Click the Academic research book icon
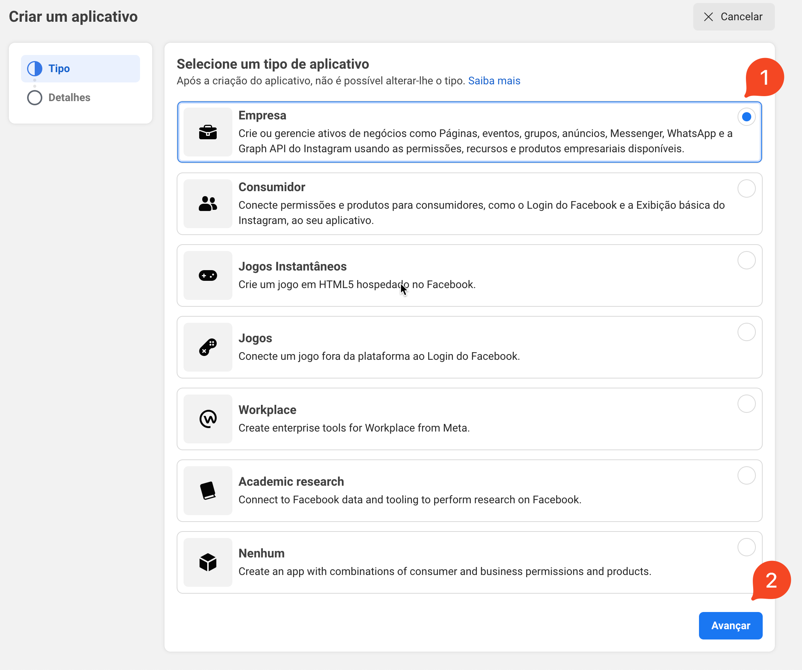Screen dimensions: 802x670 click(x=208, y=490)
